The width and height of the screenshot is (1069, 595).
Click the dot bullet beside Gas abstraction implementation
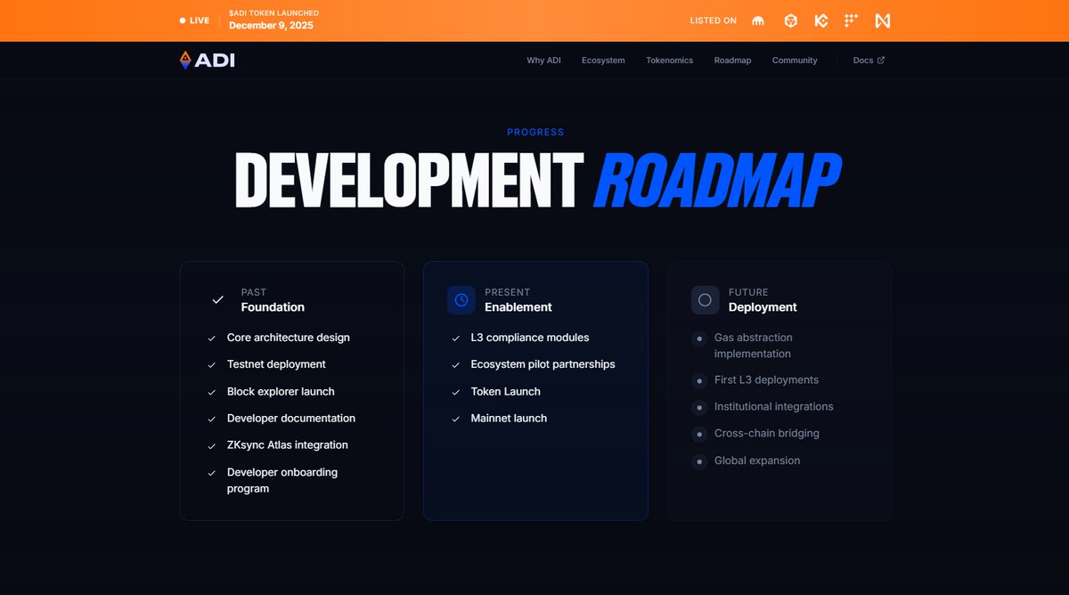click(x=699, y=338)
